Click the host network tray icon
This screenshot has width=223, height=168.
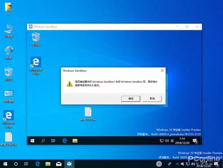pyautogui.click(x=188, y=164)
